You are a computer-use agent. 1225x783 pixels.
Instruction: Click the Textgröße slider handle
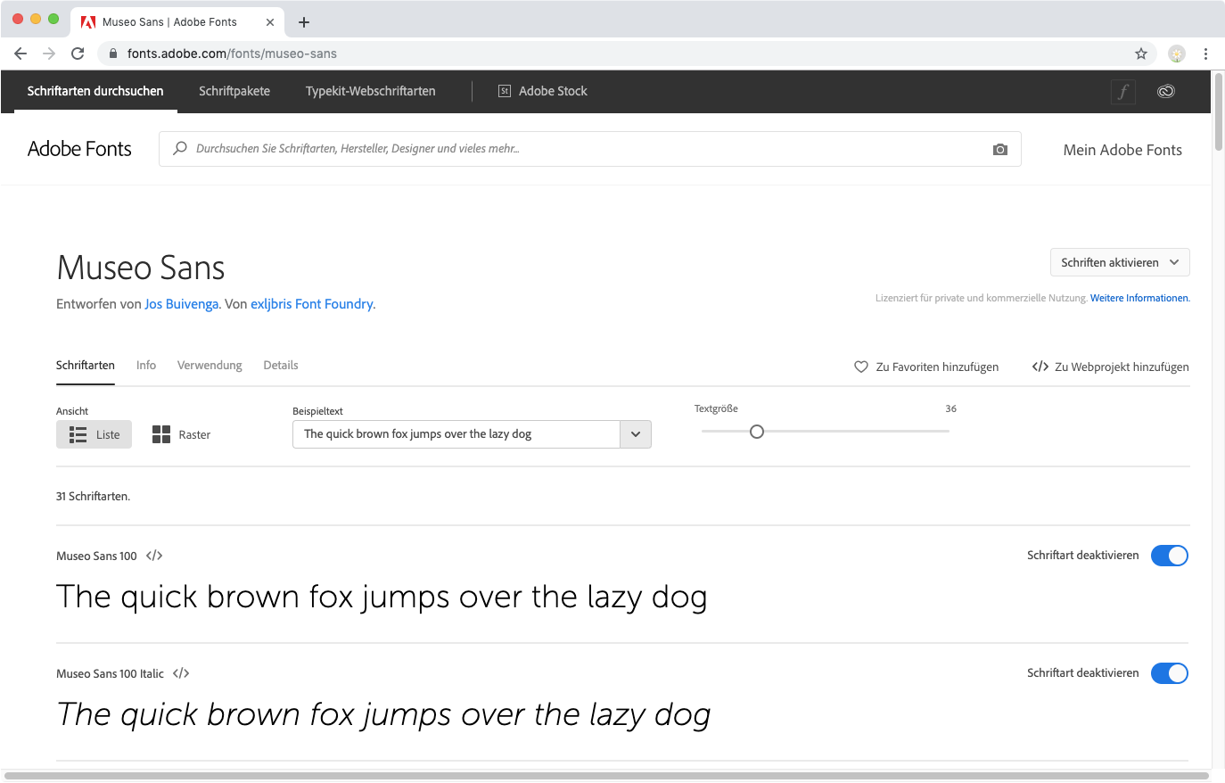[757, 432]
